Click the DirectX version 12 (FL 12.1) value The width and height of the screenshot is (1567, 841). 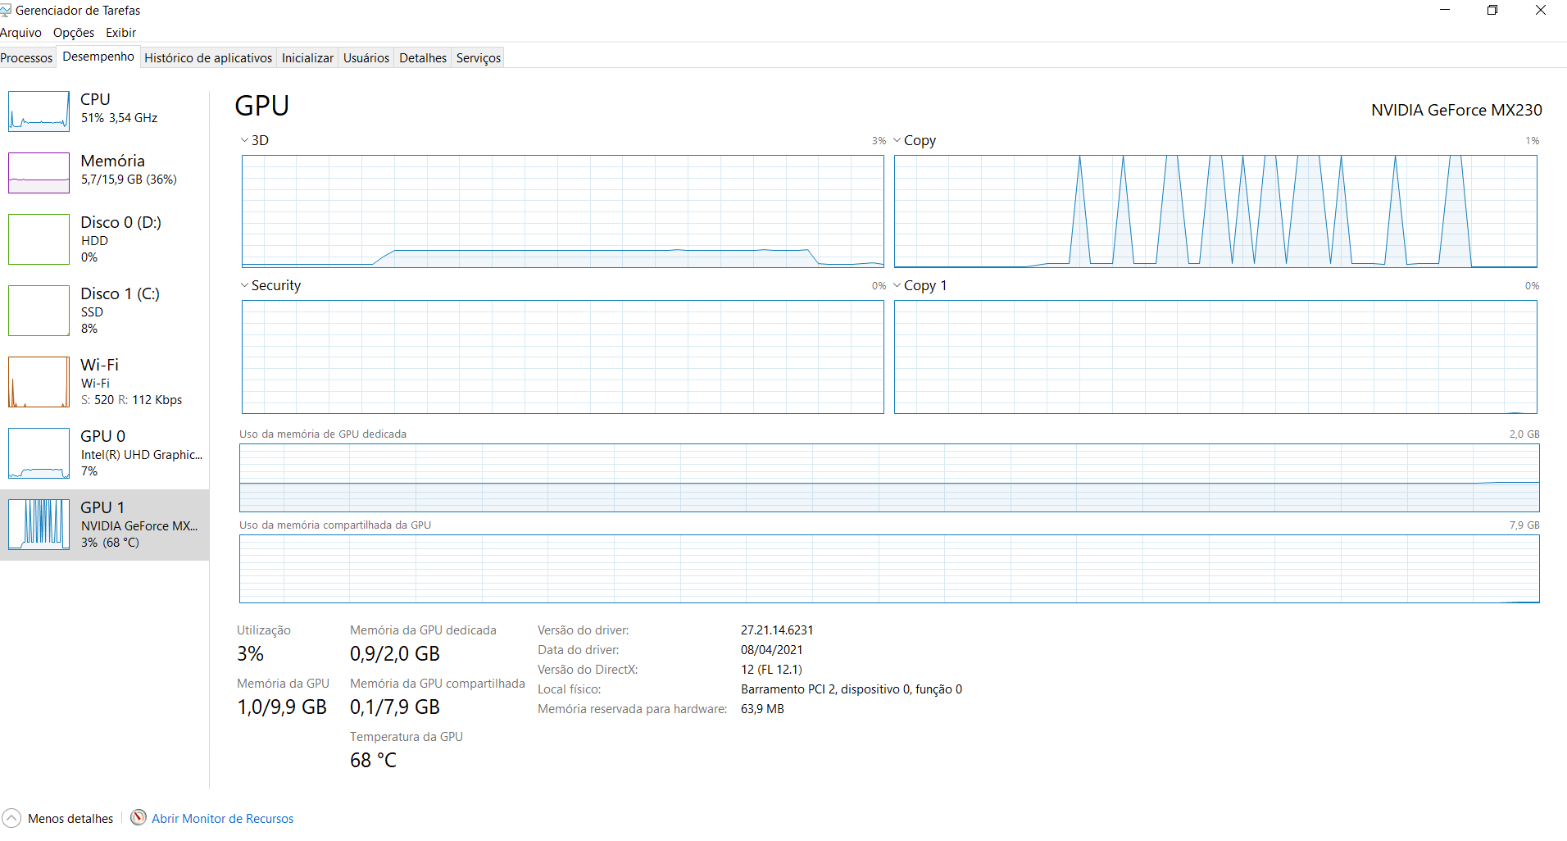tap(771, 669)
